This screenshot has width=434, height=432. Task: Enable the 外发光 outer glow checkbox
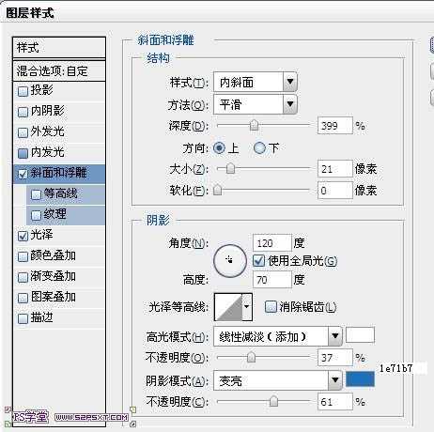click(x=23, y=132)
